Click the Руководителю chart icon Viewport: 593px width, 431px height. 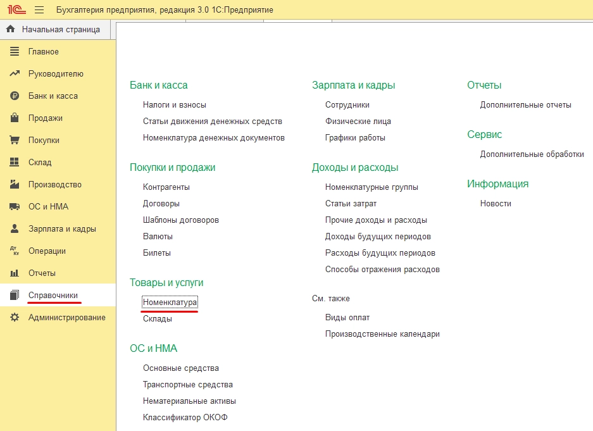15,73
